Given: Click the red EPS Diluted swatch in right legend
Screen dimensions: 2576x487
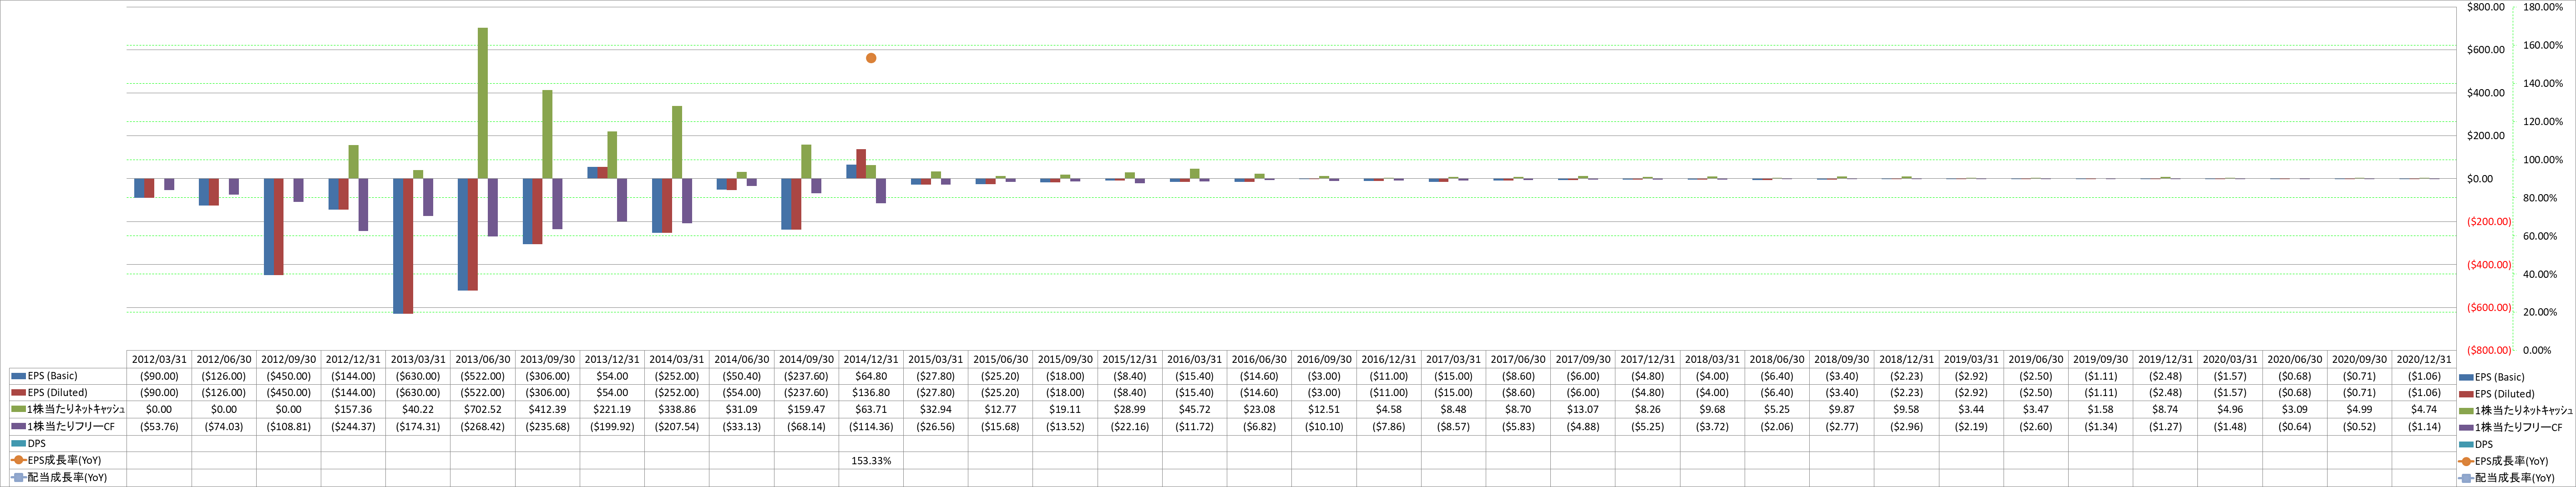Looking at the screenshot, I should [2466, 394].
